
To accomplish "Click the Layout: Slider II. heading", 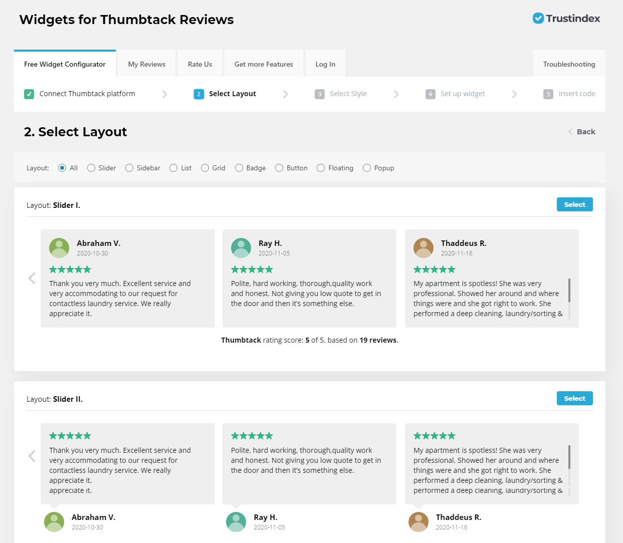I will tap(55, 399).
